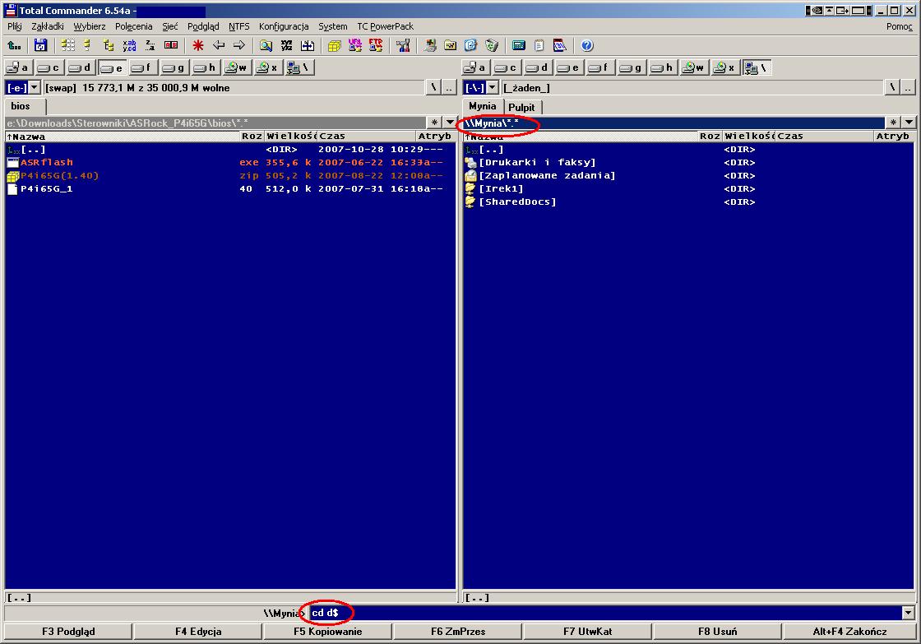Select drive e in right panel
This screenshot has width=921, height=644.
point(569,67)
